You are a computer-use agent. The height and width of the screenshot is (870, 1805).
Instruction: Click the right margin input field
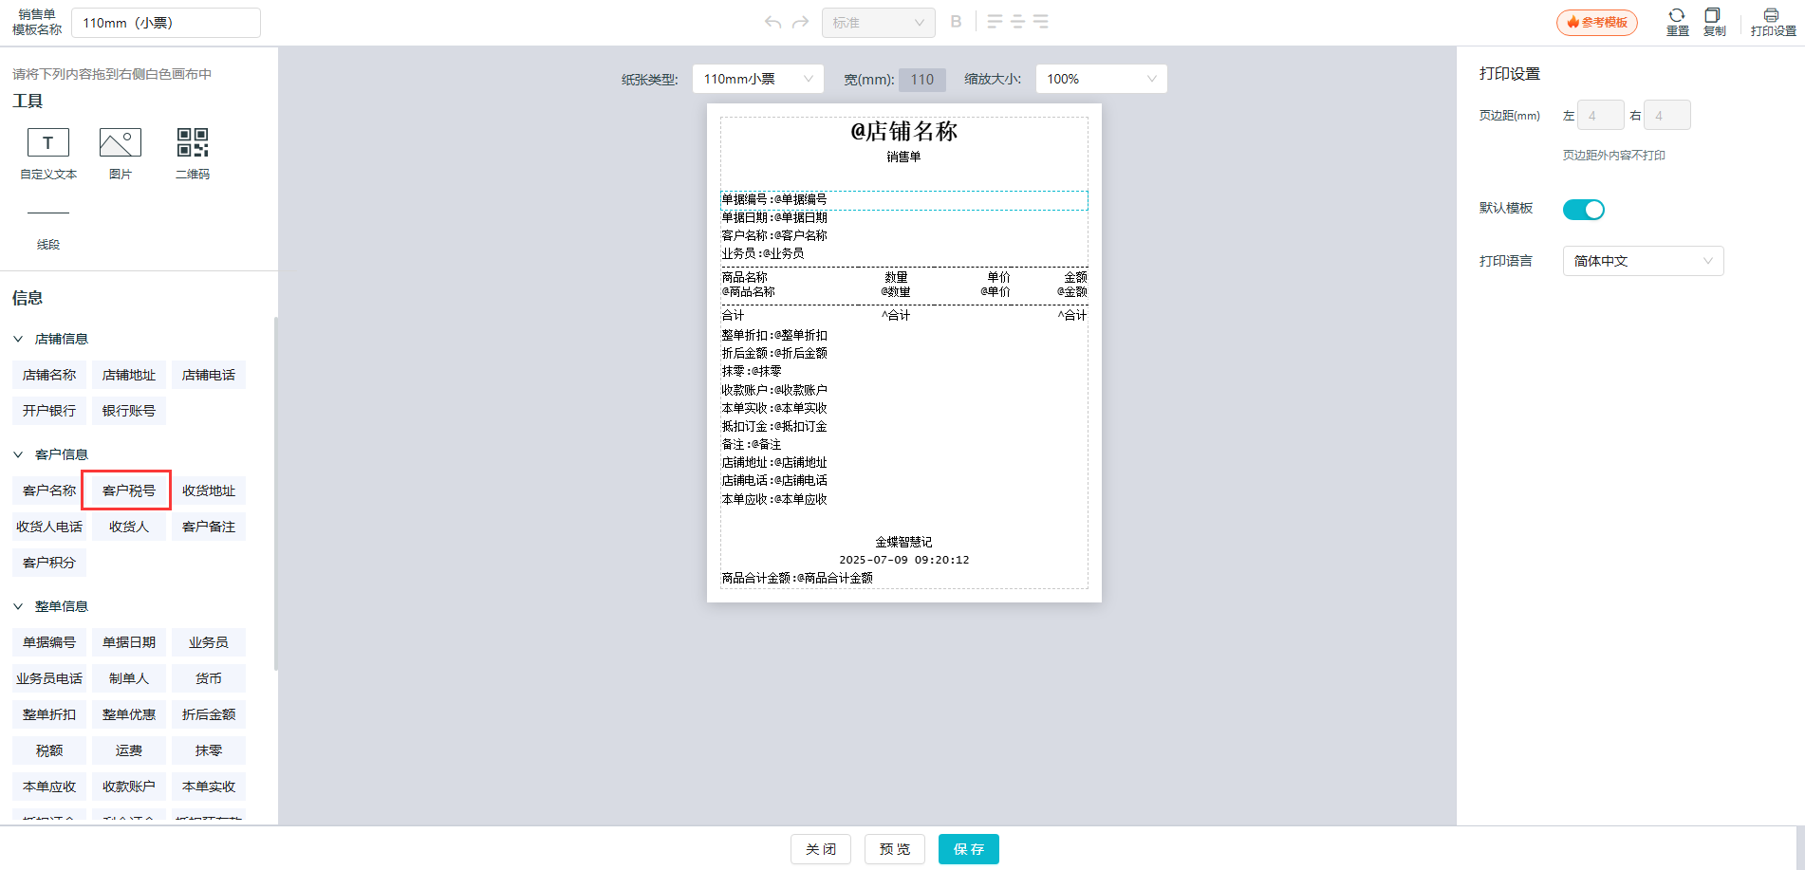(1666, 116)
